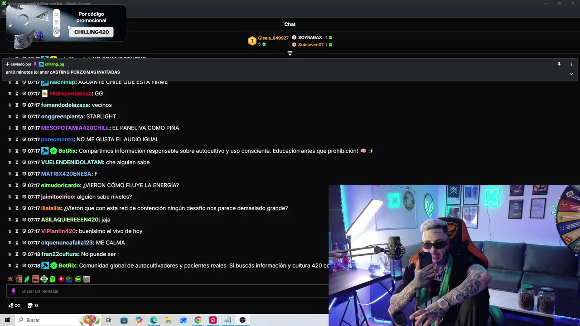Click BotRix verified badge on autocultivo message

(x=53, y=151)
